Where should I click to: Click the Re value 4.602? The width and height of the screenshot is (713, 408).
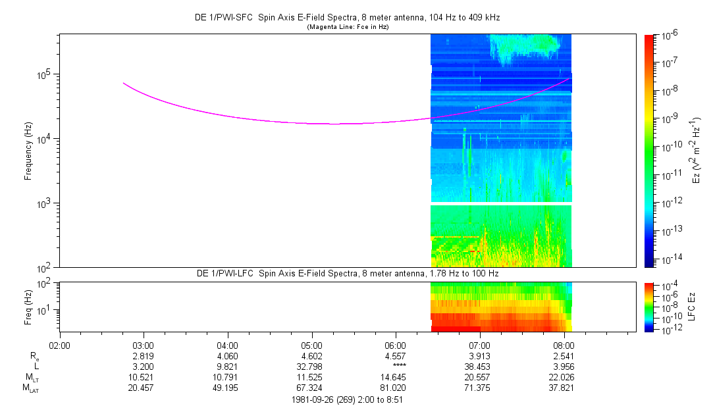[x=311, y=355]
